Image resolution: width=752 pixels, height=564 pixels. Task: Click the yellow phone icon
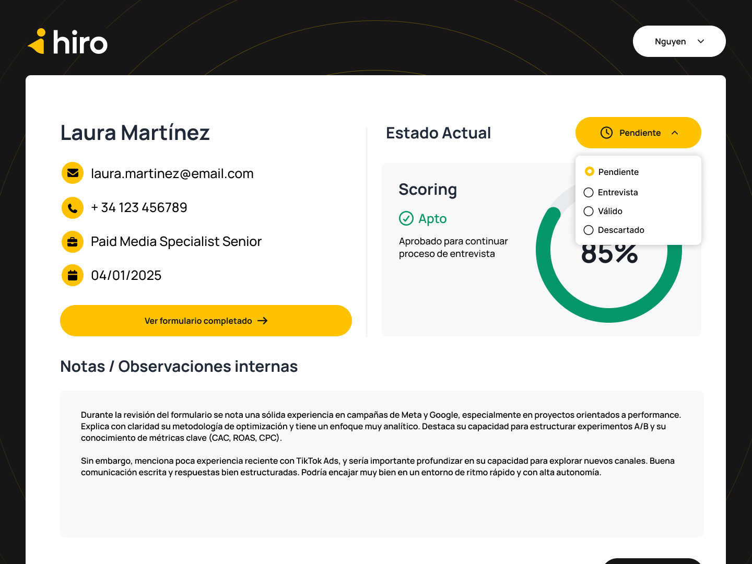point(73,208)
